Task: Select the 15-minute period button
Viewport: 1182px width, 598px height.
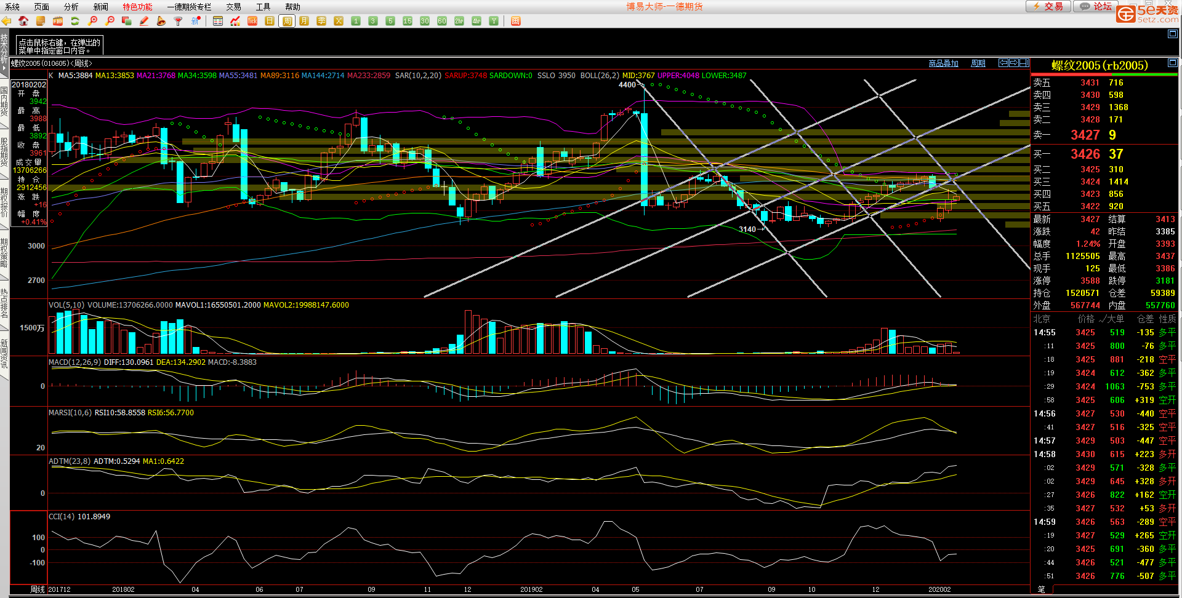Action: pos(407,21)
